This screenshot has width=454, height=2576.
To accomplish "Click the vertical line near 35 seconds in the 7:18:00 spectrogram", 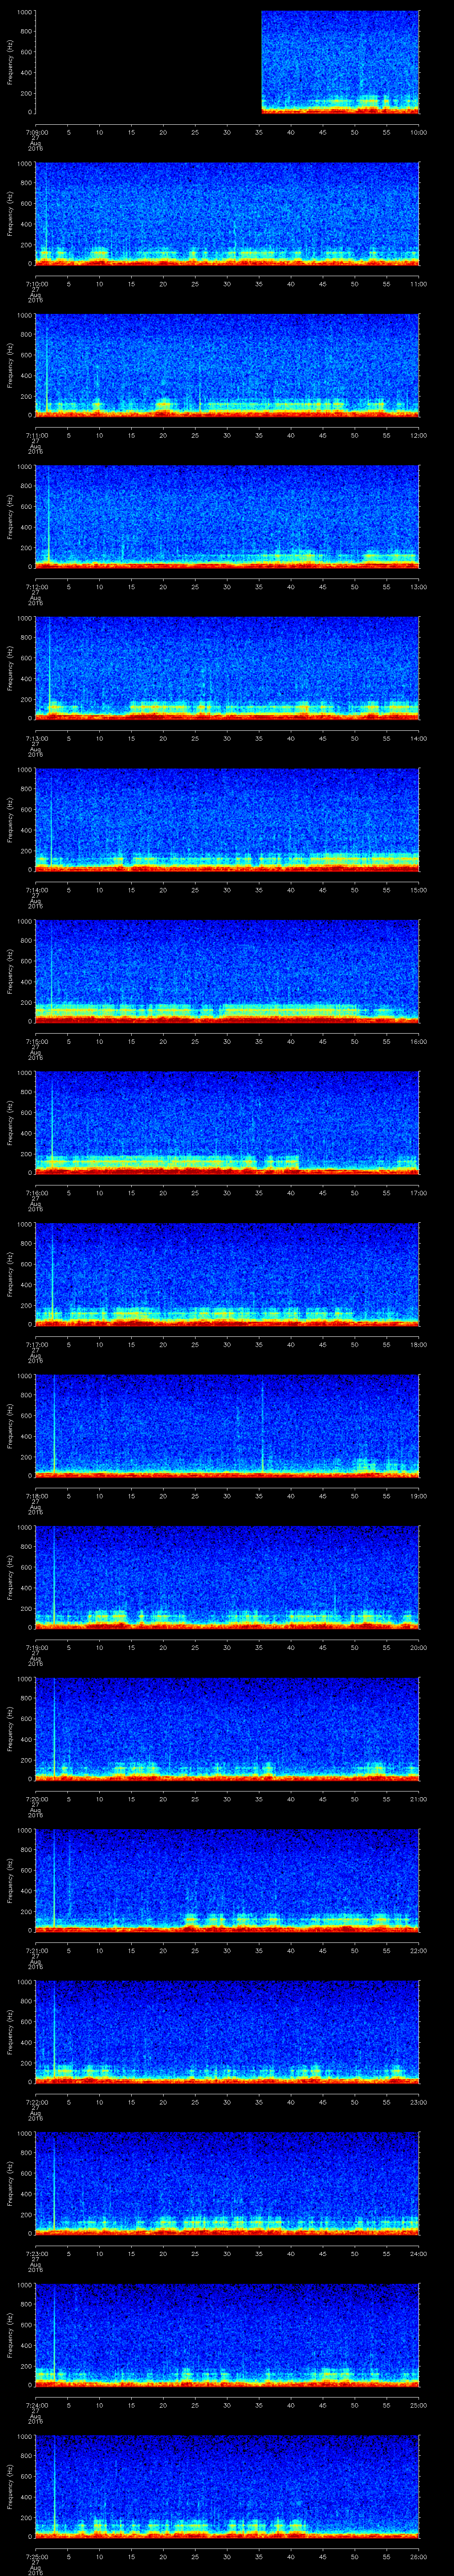I will click(262, 1425).
